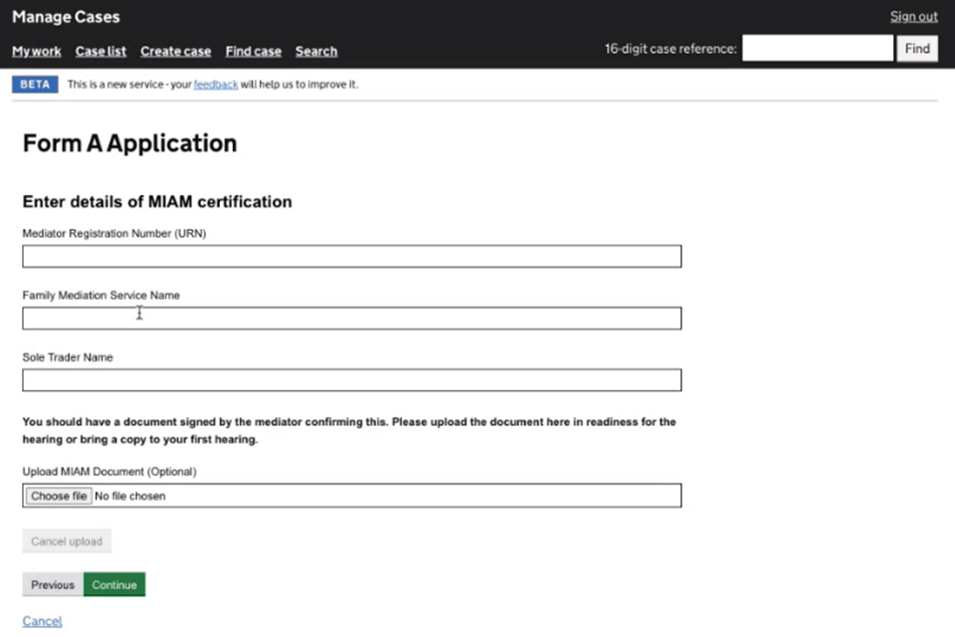Screen dimensions: 955x637
Task: Sign out of the service
Action: coord(913,17)
